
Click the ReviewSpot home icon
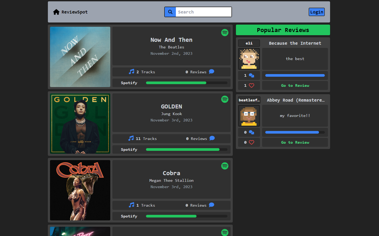tap(56, 12)
